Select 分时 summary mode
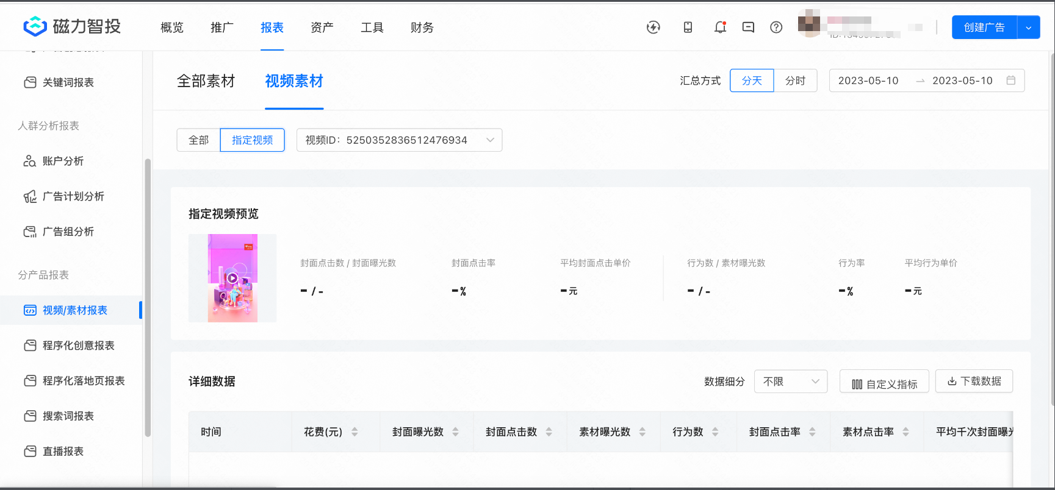This screenshot has height=490, width=1055. pyautogui.click(x=795, y=80)
